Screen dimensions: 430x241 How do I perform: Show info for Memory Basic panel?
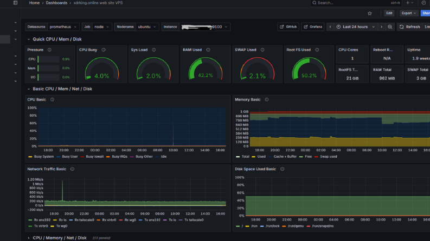pyautogui.click(x=267, y=99)
